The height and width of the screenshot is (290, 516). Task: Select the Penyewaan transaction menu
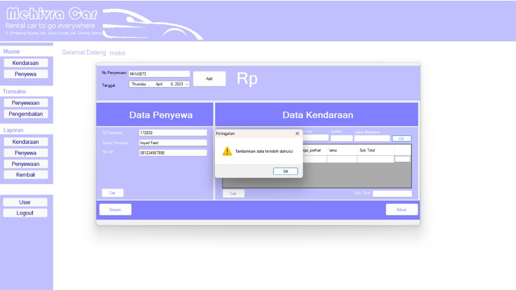pyautogui.click(x=26, y=102)
